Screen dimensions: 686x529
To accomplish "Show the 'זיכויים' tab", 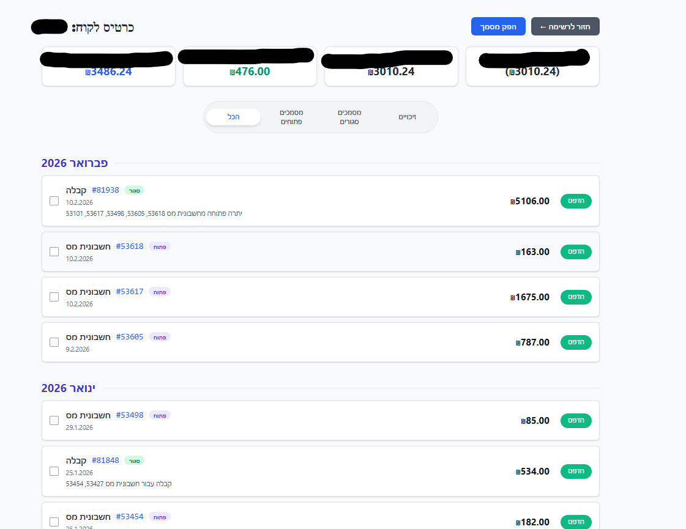I will [x=408, y=117].
